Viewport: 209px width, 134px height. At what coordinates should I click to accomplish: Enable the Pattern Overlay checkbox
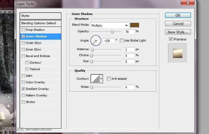(x=23, y=96)
